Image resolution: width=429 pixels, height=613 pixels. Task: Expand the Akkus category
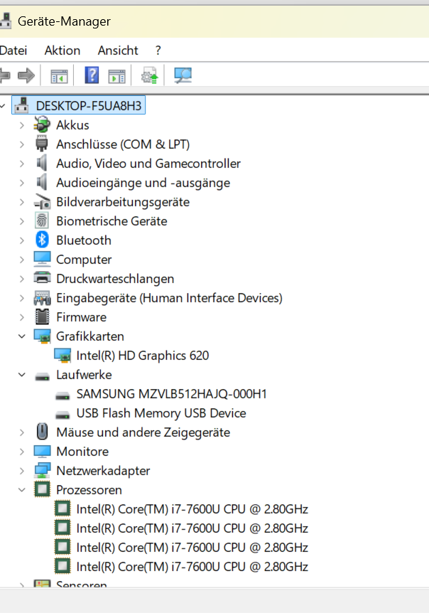click(22, 125)
